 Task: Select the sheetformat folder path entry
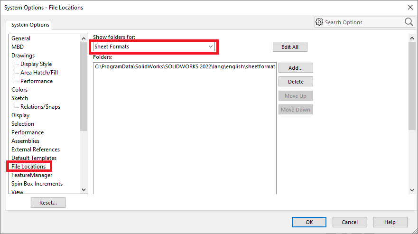[x=185, y=67]
